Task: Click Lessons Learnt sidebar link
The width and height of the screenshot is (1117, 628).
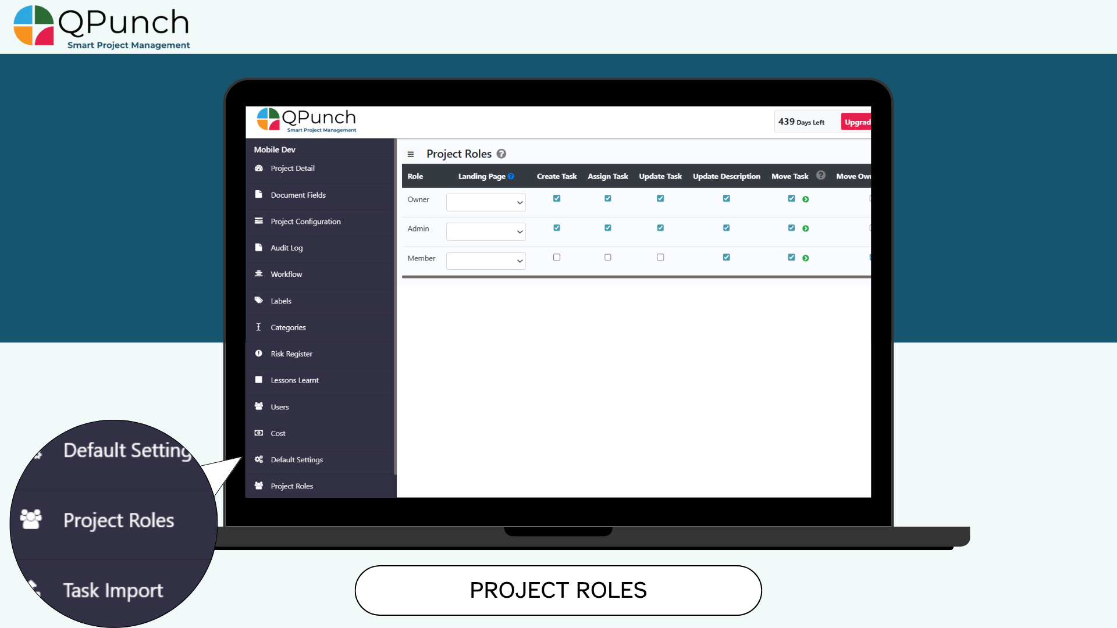Action: (x=294, y=380)
